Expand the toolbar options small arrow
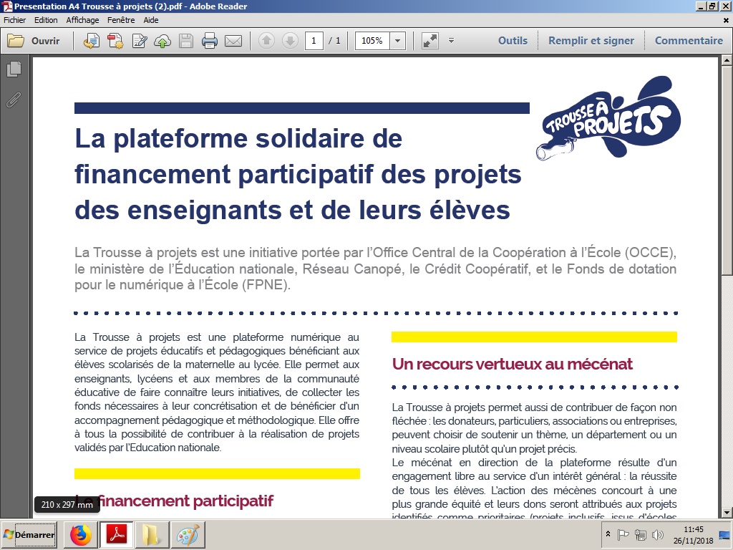Screen dimensions: 733x550 pyautogui.click(x=451, y=41)
